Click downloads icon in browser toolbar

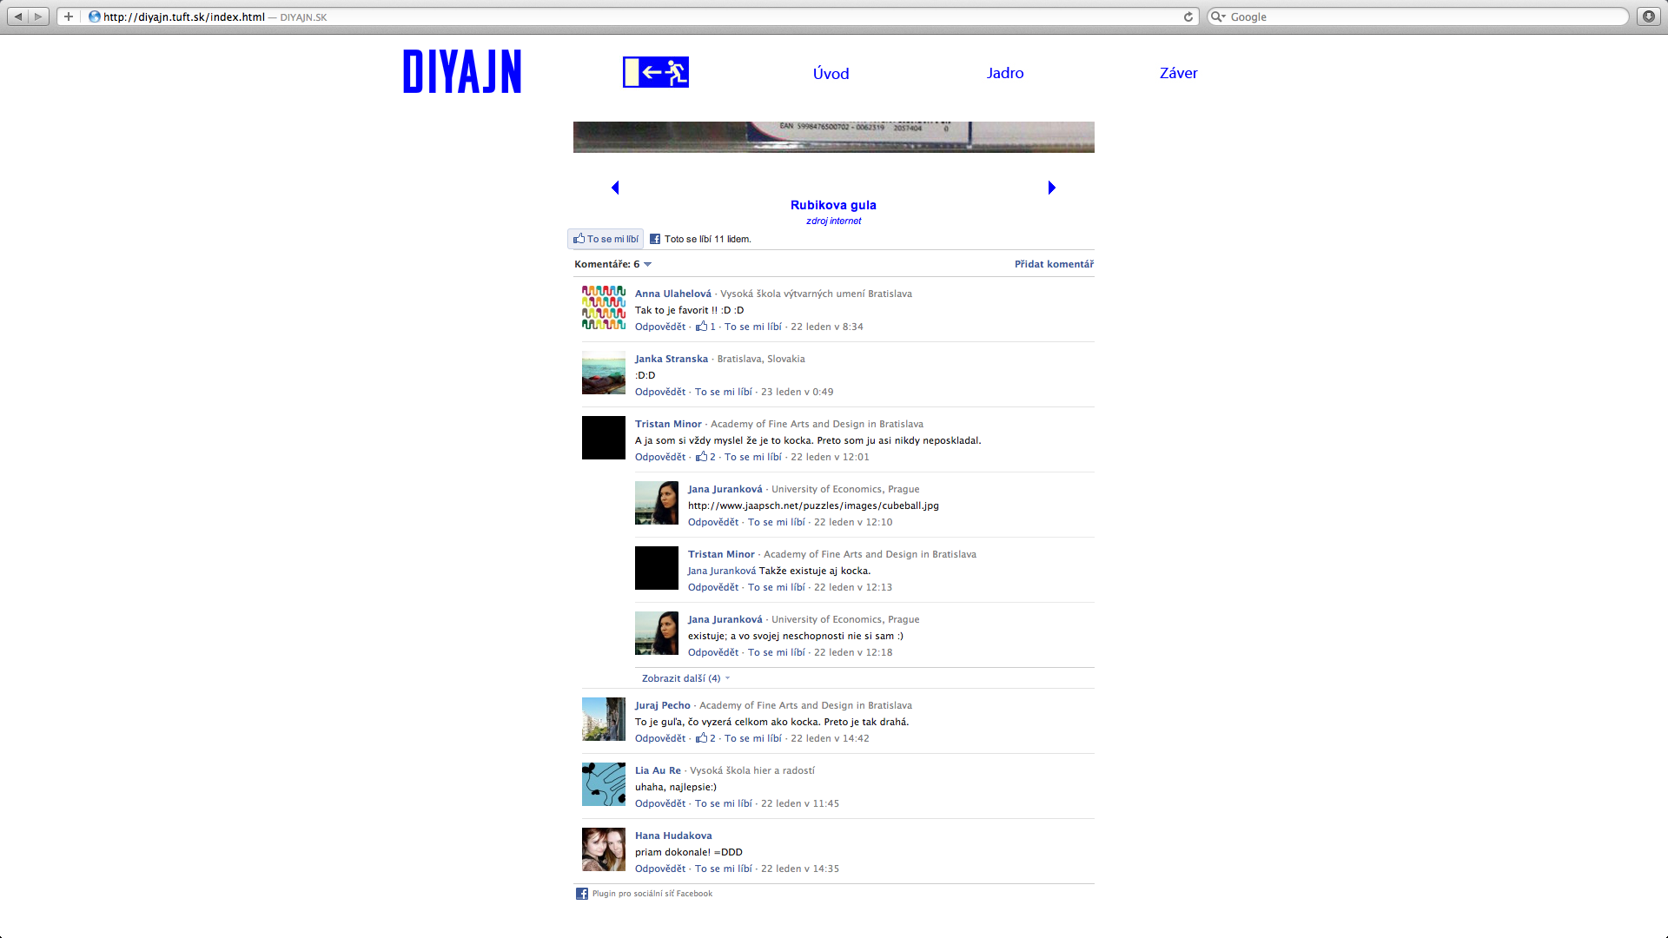click(1648, 17)
